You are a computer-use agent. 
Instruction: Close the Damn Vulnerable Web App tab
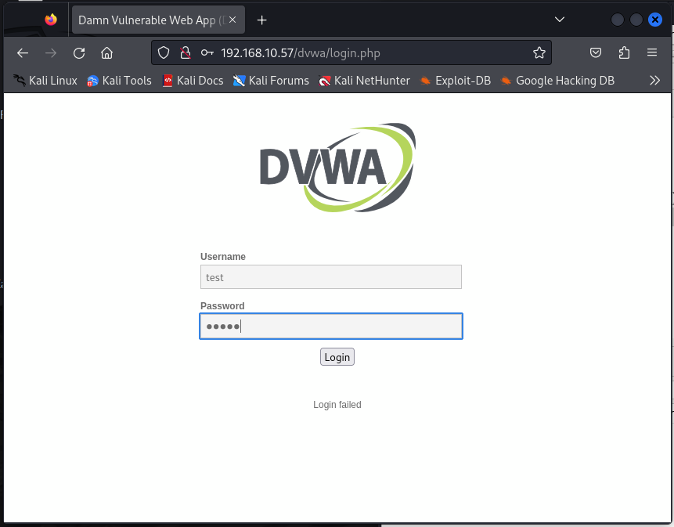pyautogui.click(x=232, y=20)
